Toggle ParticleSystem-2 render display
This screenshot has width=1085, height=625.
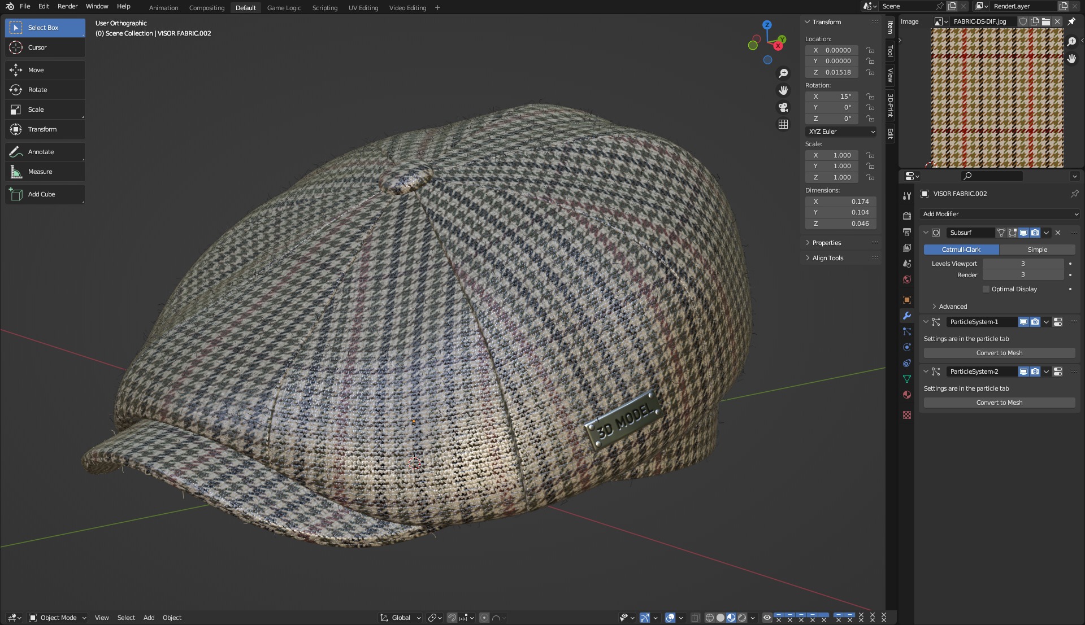tap(1035, 371)
